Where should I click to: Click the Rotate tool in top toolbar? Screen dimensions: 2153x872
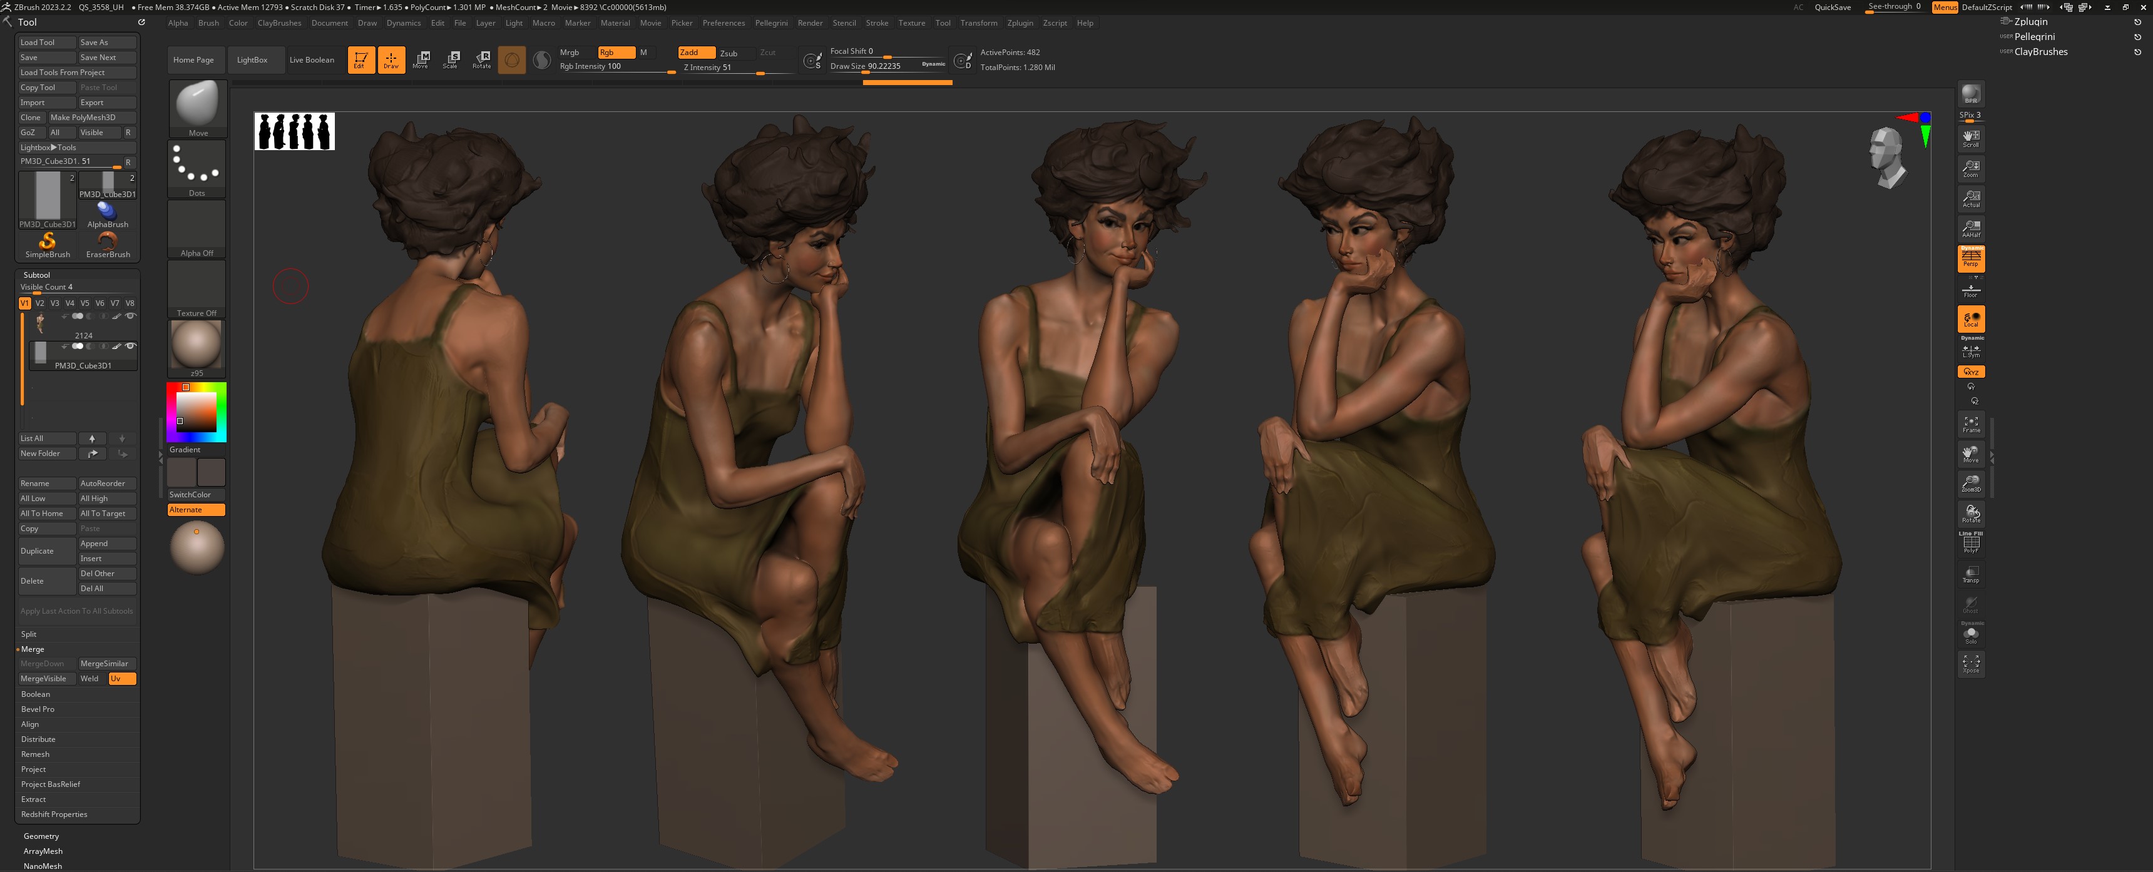(x=483, y=59)
